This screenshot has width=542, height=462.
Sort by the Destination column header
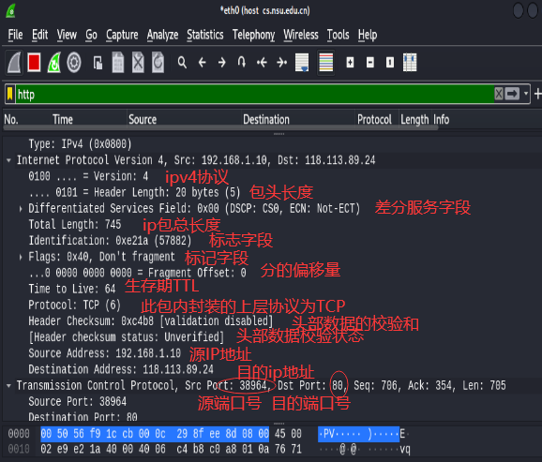pos(298,120)
